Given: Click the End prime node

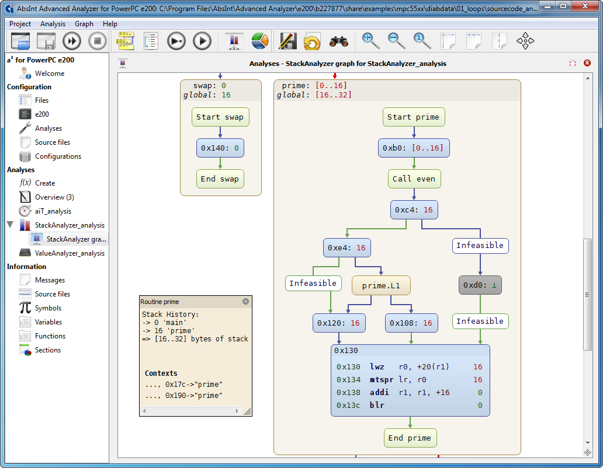Looking at the screenshot, I should tap(410, 438).
